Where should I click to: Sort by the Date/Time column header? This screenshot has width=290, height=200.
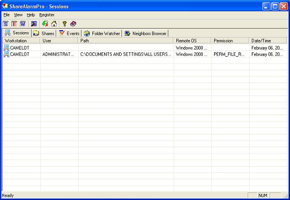(268, 41)
